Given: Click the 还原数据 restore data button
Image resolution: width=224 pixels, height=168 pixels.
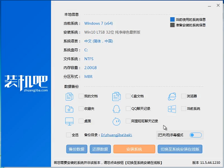Looking at the screenshot, I should (100, 149).
